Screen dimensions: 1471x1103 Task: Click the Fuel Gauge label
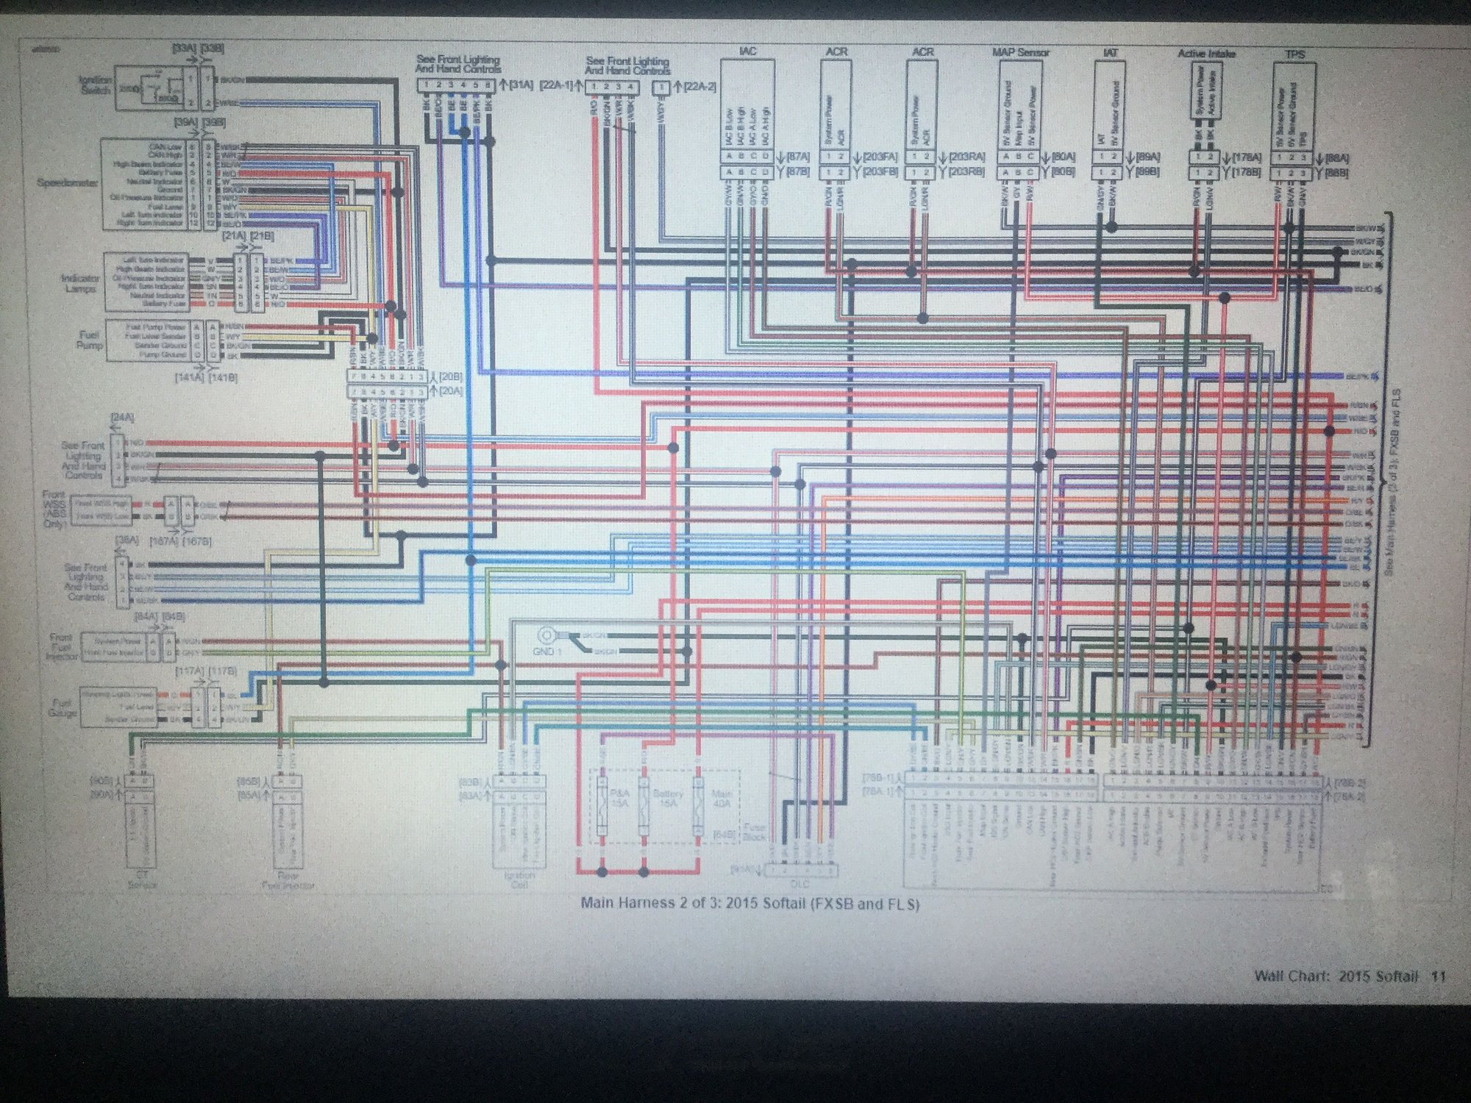pos(62,707)
